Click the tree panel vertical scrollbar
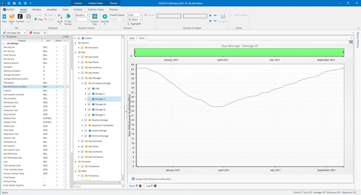Image resolution: width=361 pixels, height=195 pixels. click(x=123, y=108)
